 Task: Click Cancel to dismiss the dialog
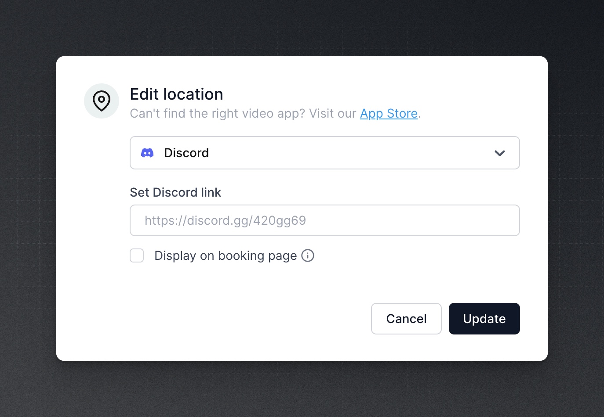(x=406, y=319)
